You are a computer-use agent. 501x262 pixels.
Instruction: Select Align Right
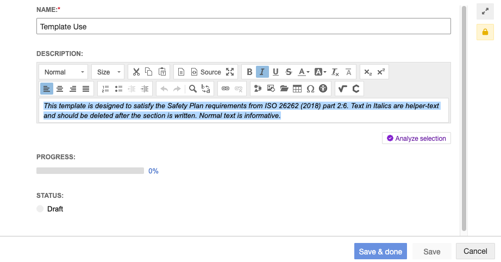coord(73,89)
